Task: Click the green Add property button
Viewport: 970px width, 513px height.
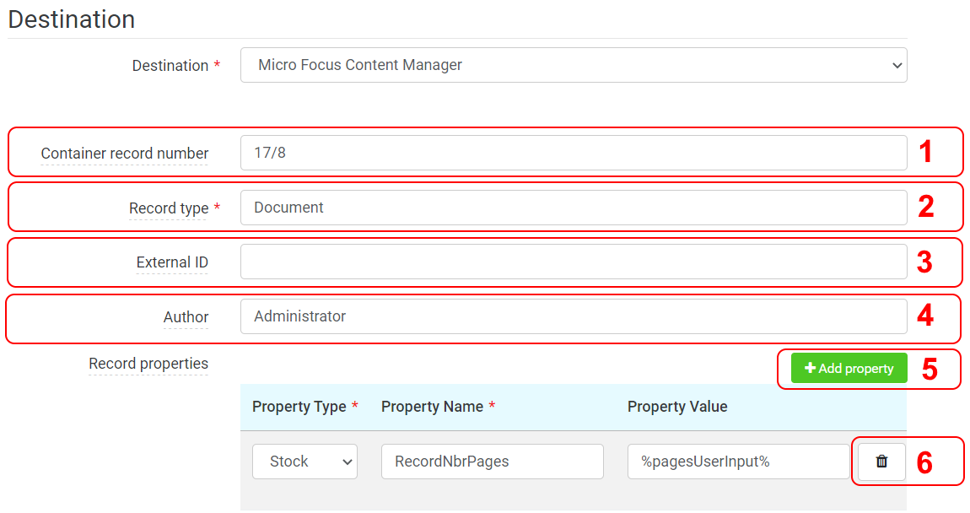Action: (x=849, y=368)
